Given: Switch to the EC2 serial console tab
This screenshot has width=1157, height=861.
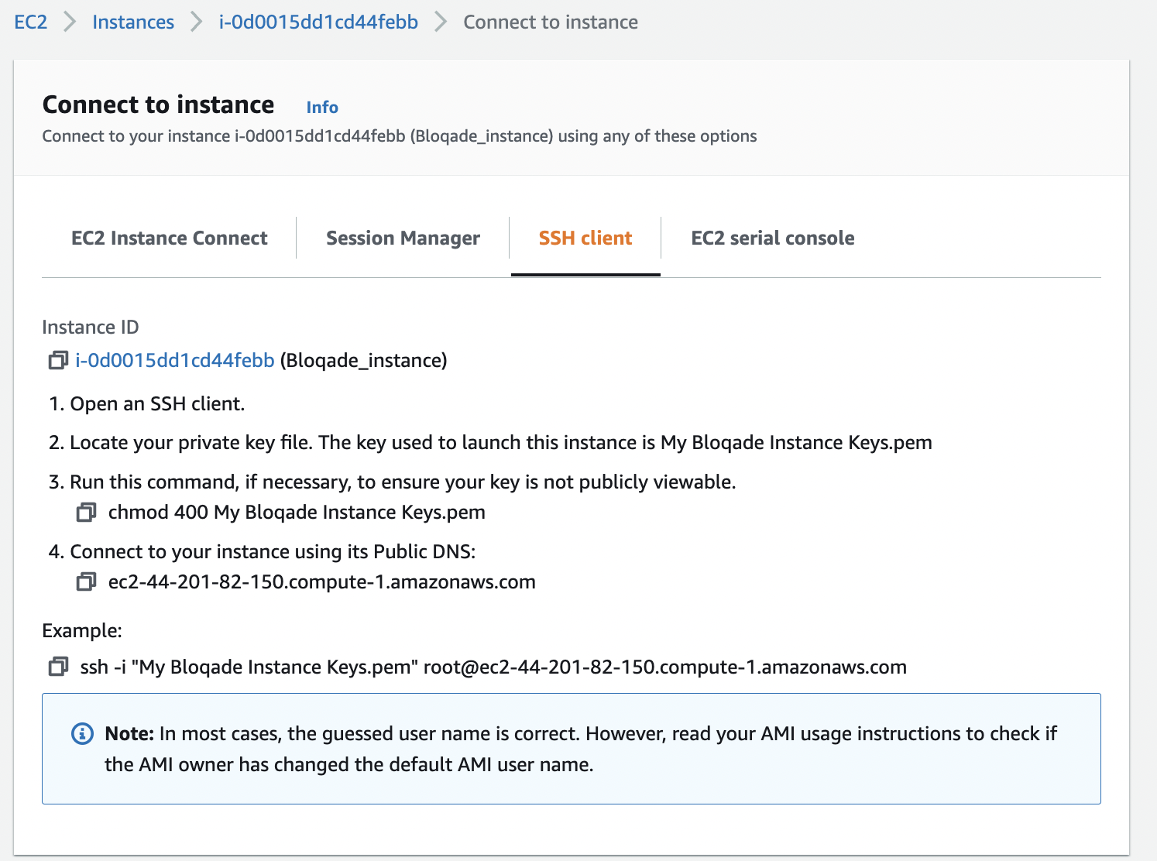Looking at the screenshot, I should point(773,238).
